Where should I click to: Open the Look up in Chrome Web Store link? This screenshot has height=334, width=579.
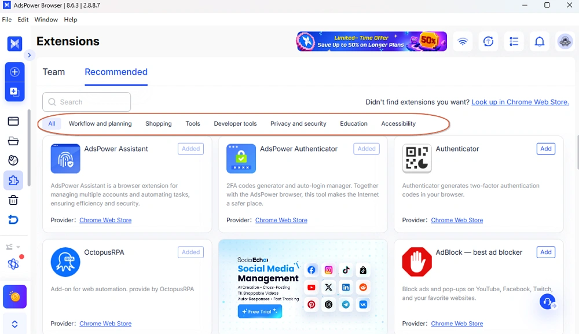pos(520,102)
